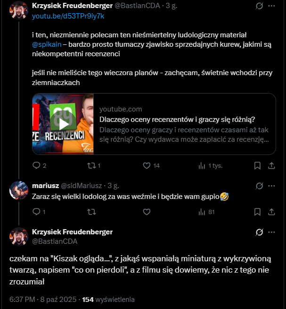Open more options on the main tweet
This screenshot has width=286, height=309.
[271, 232]
